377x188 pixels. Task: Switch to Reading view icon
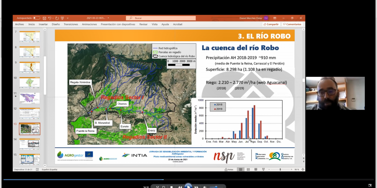(255, 170)
